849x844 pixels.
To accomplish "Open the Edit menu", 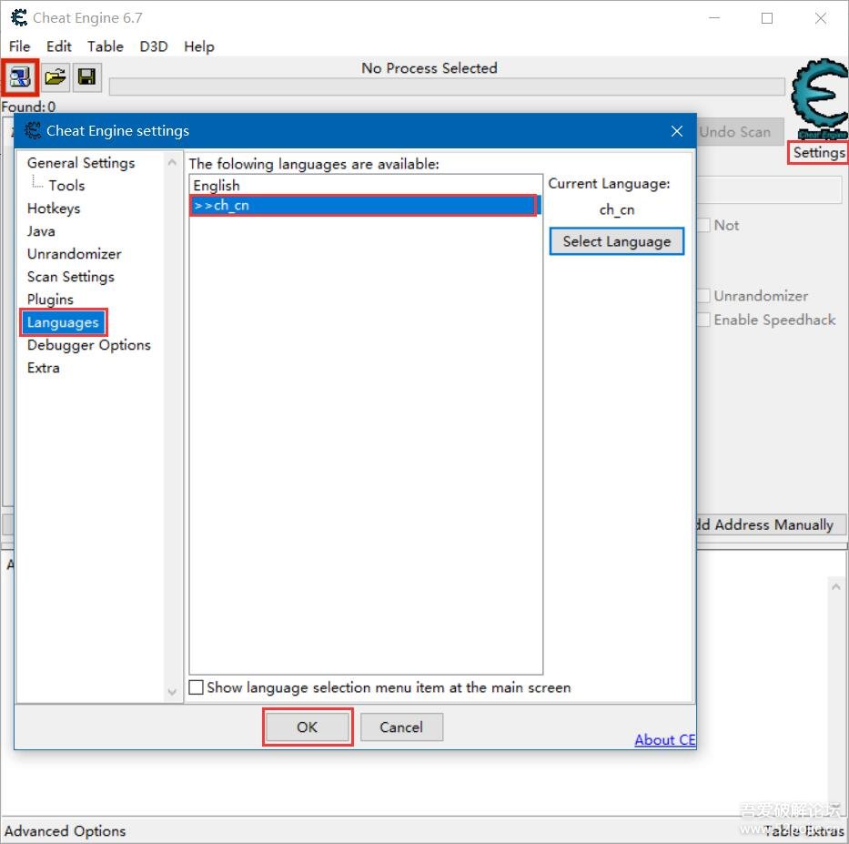I will [59, 46].
